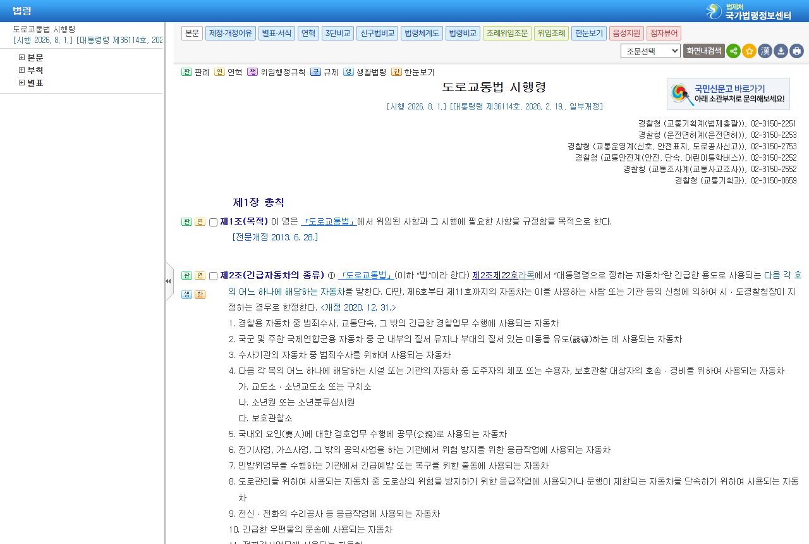Open the 법령비교 tab
This screenshot has width=809, height=544.
tap(463, 33)
